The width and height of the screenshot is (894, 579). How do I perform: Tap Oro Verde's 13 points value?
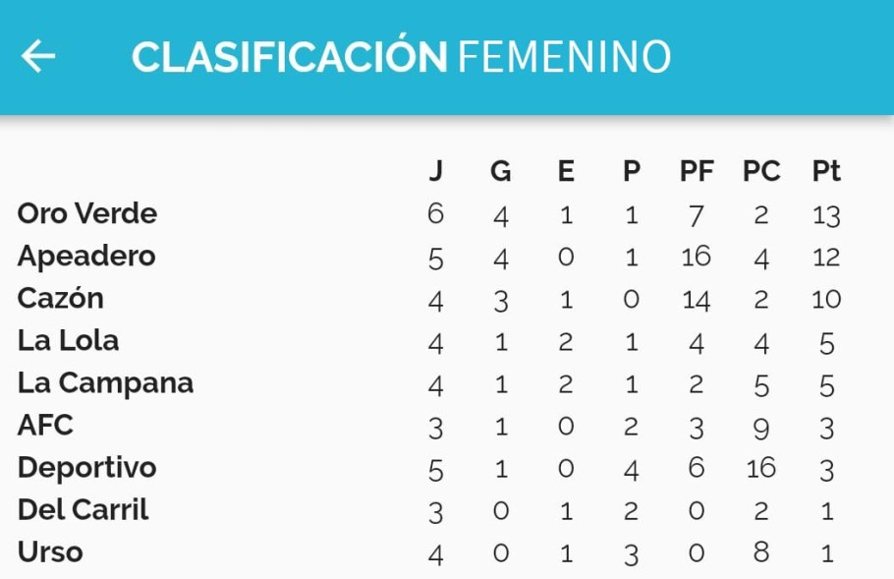(x=826, y=214)
